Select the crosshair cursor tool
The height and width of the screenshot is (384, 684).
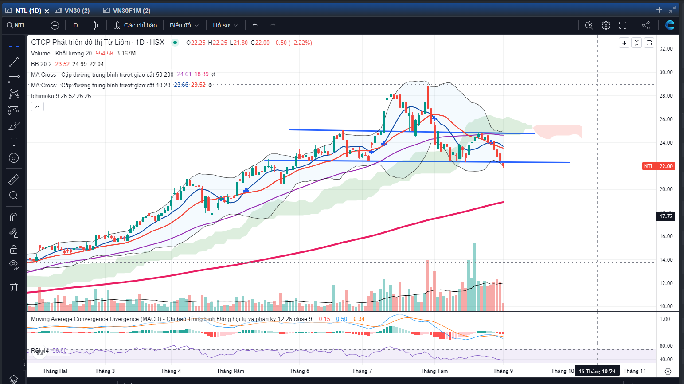click(x=14, y=46)
